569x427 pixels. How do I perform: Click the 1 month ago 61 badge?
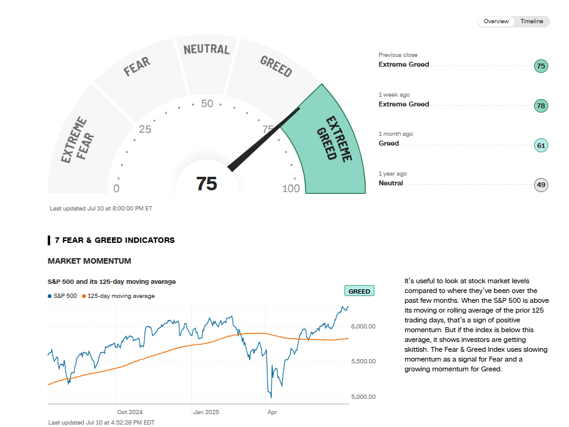(540, 145)
